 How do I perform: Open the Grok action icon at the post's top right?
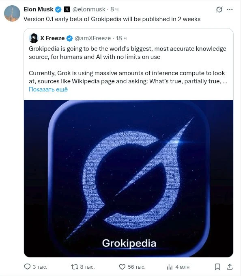(231, 9)
